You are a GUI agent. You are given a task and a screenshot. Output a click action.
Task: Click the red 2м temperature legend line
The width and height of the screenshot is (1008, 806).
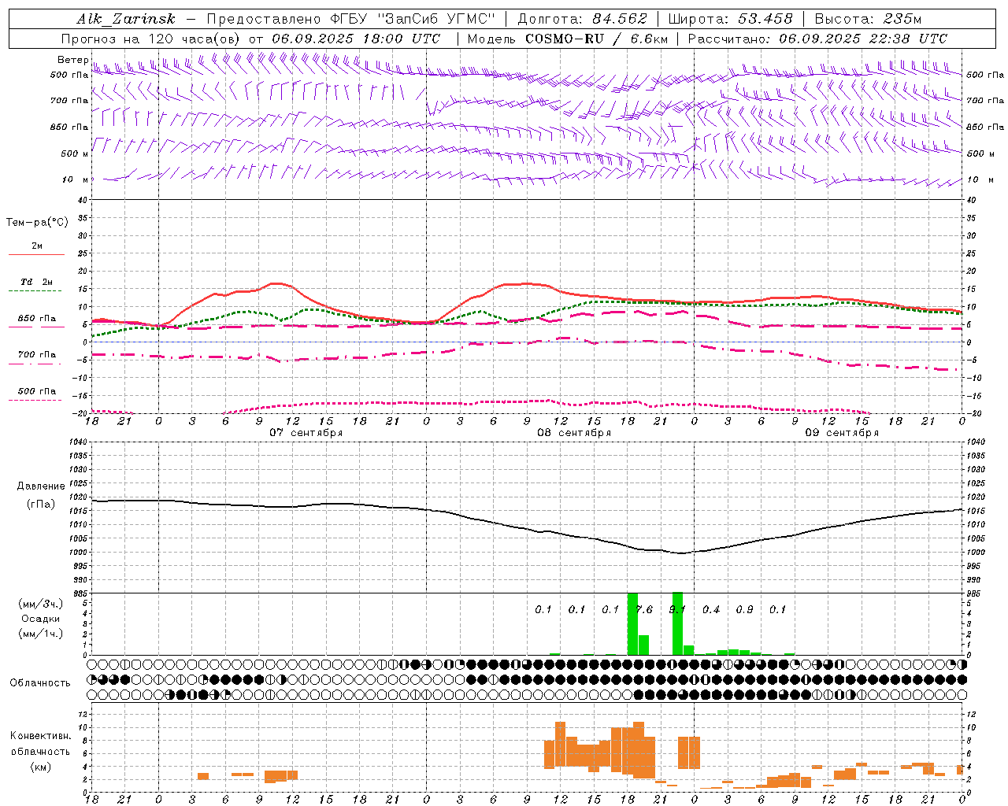(36, 254)
